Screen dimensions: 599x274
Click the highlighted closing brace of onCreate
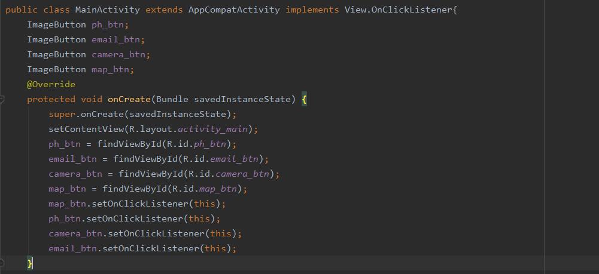pyautogui.click(x=29, y=263)
